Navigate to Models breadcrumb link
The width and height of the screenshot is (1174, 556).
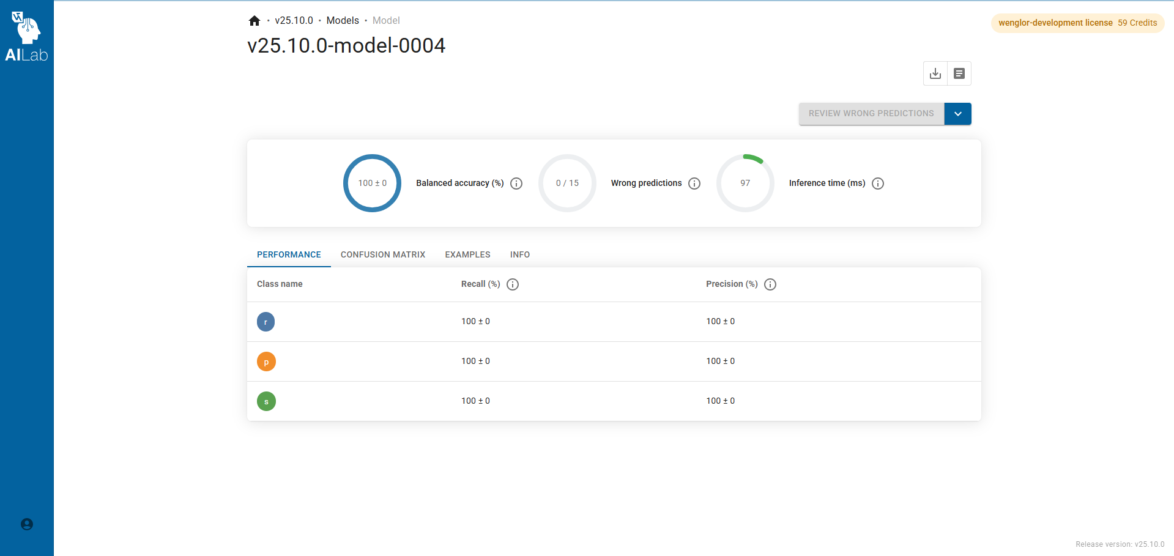343,21
